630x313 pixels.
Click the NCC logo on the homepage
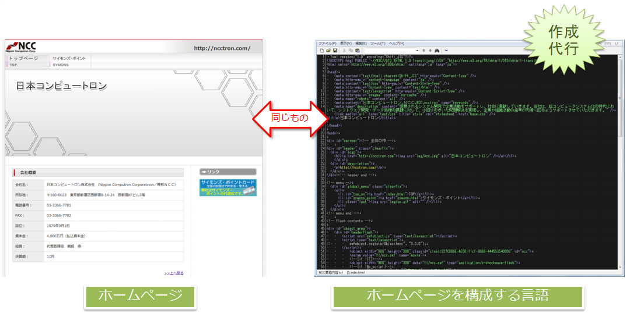[x=21, y=47]
